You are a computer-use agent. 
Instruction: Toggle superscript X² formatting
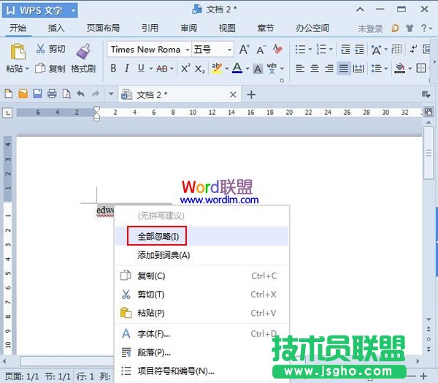pyautogui.click(x=185, y=68)
